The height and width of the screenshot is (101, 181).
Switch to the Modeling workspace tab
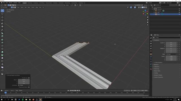(30, 3)
